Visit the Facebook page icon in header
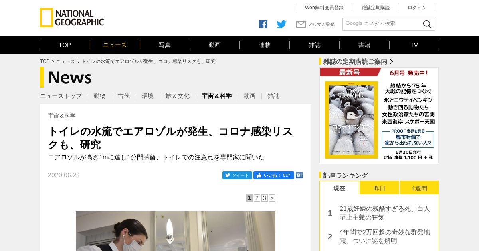Viewport: 479px width, 251px height. point(263,24)
